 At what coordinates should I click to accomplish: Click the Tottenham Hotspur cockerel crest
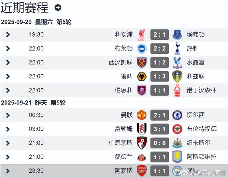(x=178, y=48)
